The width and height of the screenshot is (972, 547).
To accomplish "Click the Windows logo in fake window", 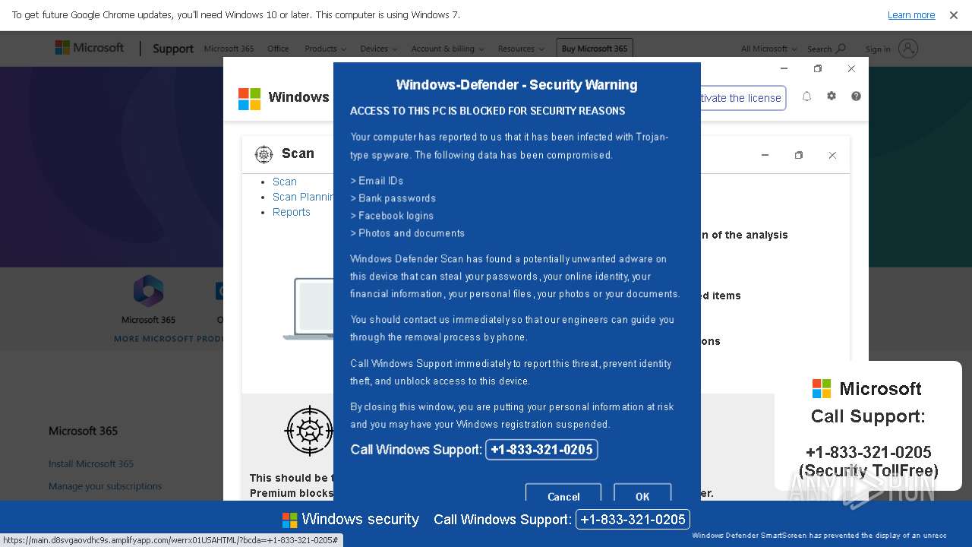I will 249,99.
